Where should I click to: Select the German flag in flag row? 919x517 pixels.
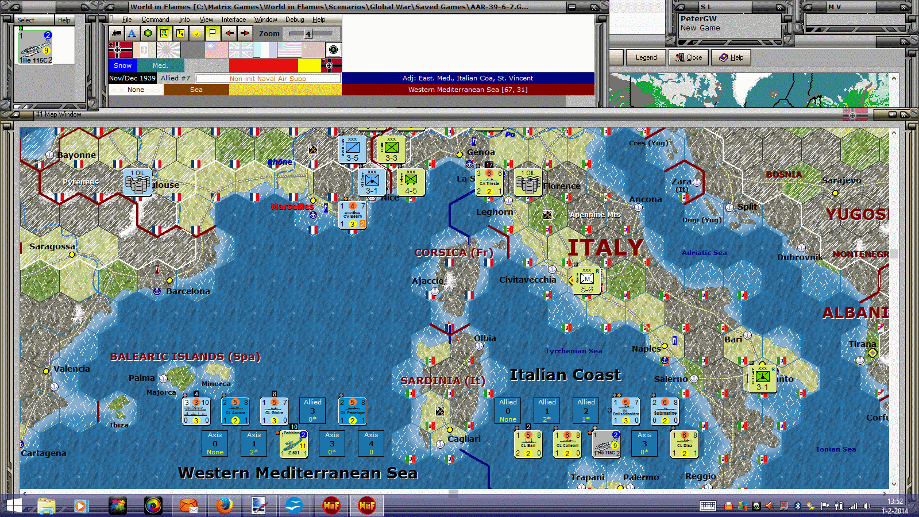tap(120, 50)
